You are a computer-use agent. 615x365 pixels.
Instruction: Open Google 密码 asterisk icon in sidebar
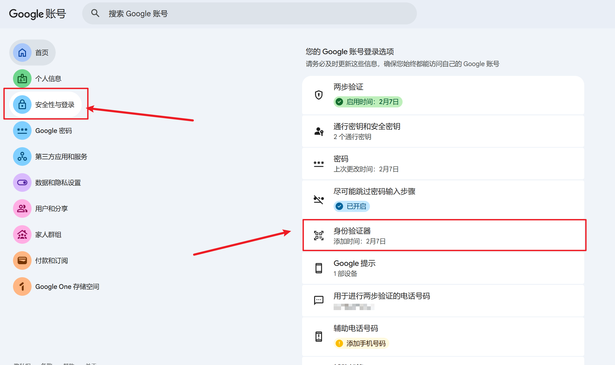point(22,131)
